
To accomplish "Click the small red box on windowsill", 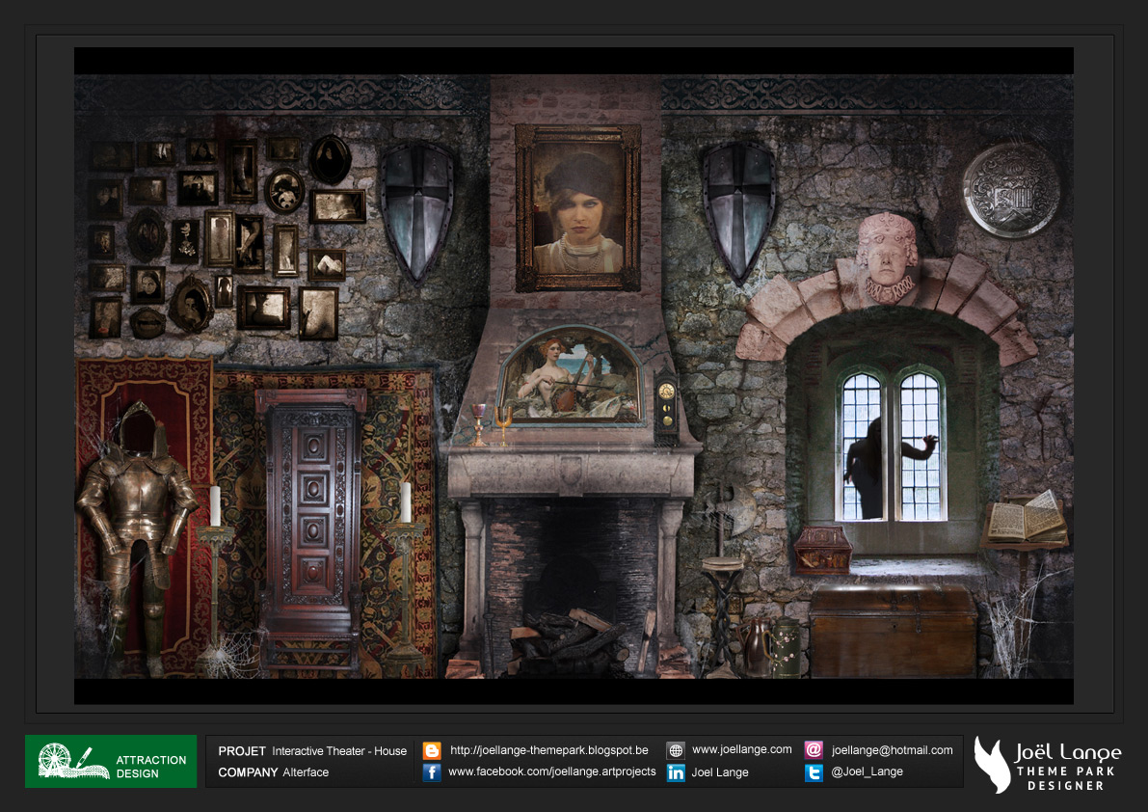I will click(x=822, y=549).
